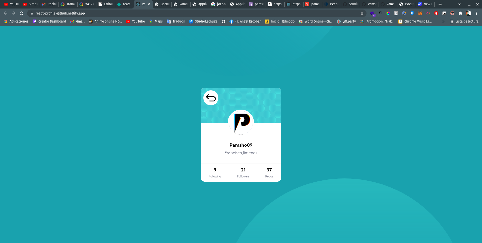Screen dimensions: 482x243
Task: Click the 9 Following stat
Action: (215, 173)
